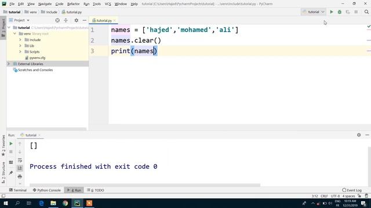Open the Event Log
Screen dimensions: 371x208
[352, 190]
